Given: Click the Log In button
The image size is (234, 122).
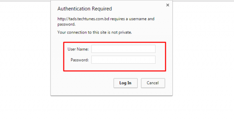Looking at the screenshot, I should [125, 83].
